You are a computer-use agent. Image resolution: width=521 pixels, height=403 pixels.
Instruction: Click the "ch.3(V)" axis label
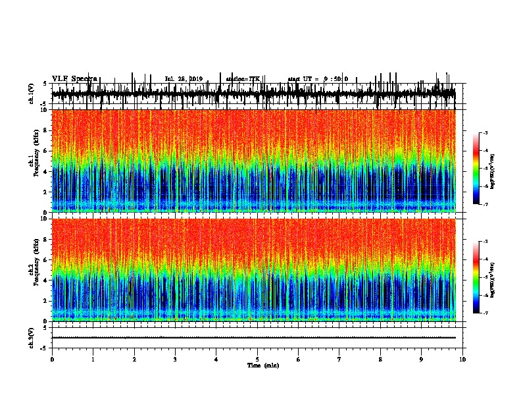32,338
